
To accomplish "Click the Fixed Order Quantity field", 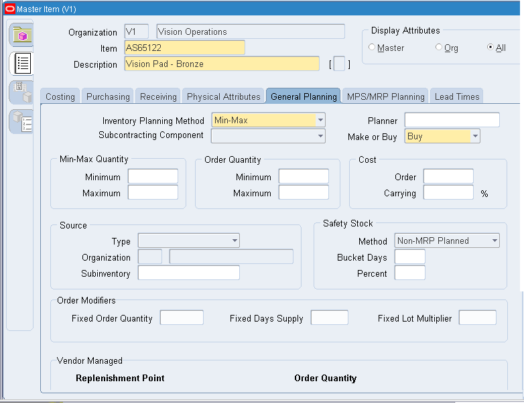I will tap(182, 318).
